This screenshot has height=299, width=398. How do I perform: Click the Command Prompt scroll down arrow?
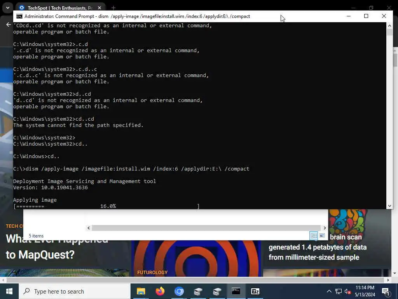click(389, 206)
